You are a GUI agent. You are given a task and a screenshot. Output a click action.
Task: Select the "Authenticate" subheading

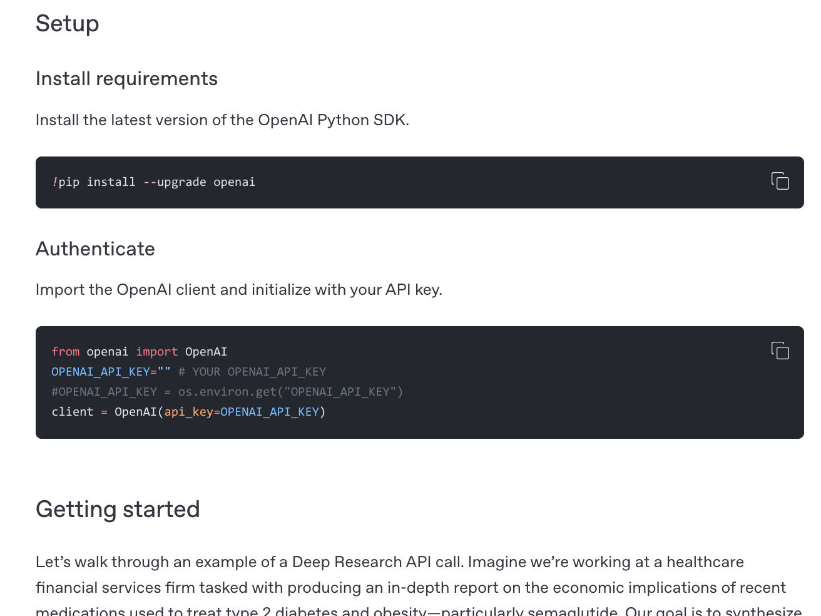[x=95, y=249]
